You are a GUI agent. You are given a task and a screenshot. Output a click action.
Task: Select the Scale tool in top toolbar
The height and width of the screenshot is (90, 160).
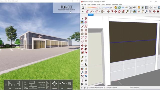click(123, 11)
